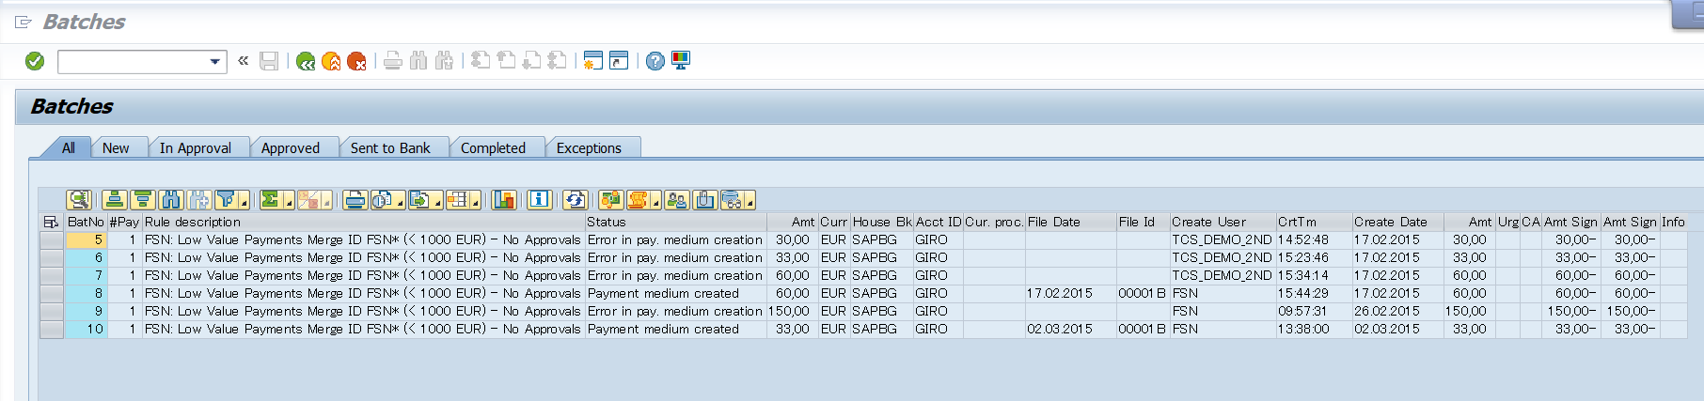Click the Create New Session icon
The image size is (1704, 401).
592,61
